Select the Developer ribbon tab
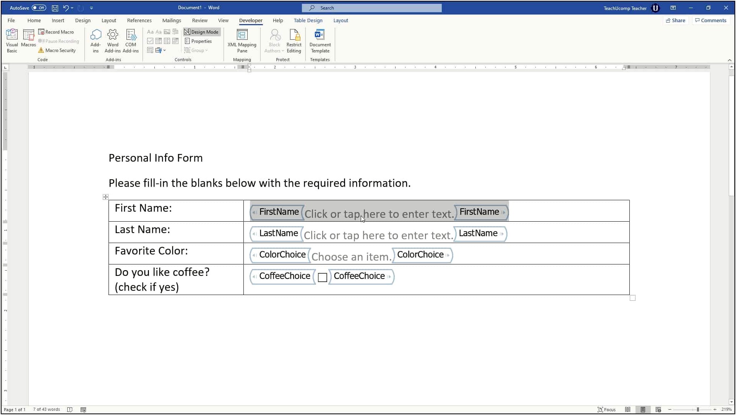Screen dimensions: 736x415 (x=250, y=20)
